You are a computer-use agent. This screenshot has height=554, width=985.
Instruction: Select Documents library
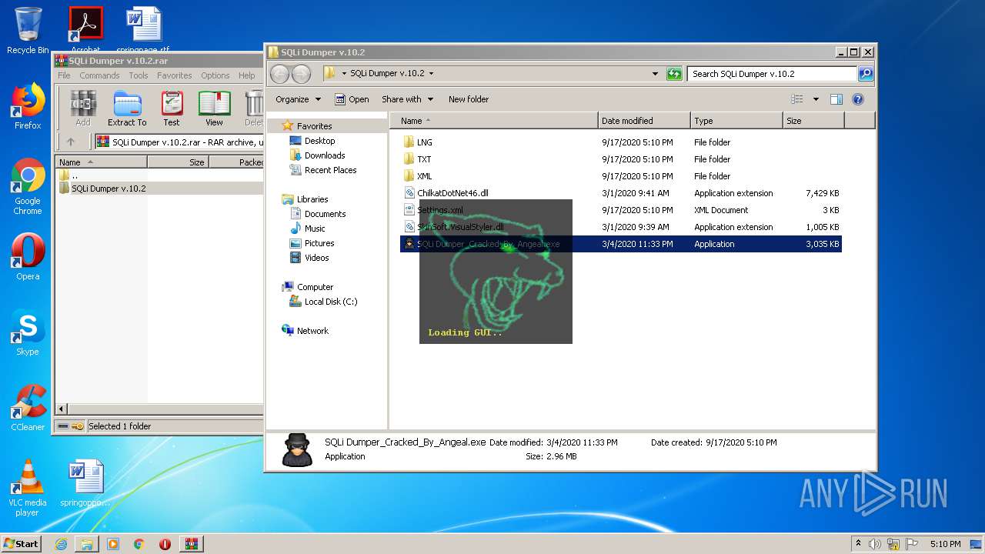pyautogui.click(x=325, y=214)
